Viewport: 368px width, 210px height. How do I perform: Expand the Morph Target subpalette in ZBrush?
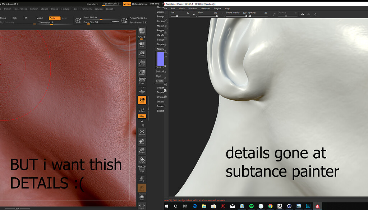(x=161, y=26)
